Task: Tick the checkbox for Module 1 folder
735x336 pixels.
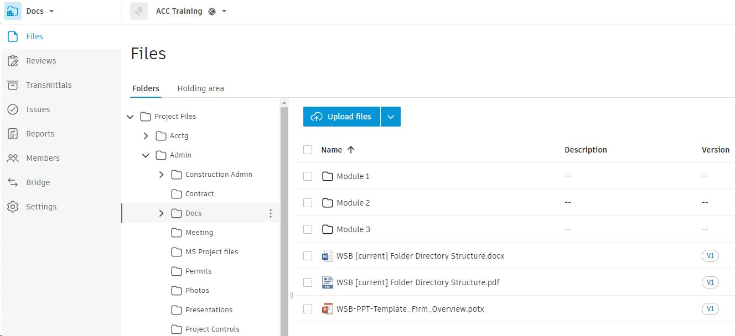Action: click(308, 176)
